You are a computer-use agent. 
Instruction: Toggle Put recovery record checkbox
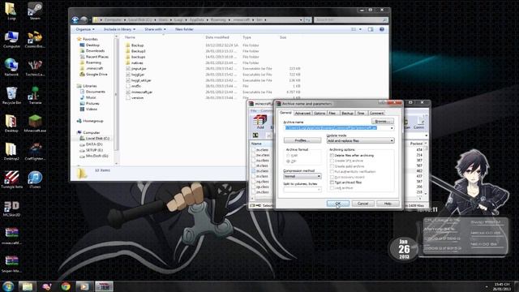(332, 177)
